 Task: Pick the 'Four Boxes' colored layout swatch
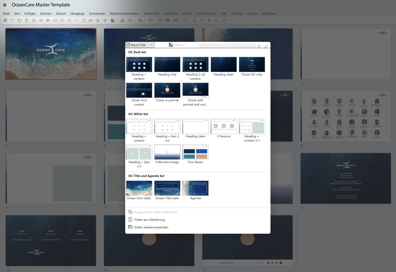pos(195,152)
